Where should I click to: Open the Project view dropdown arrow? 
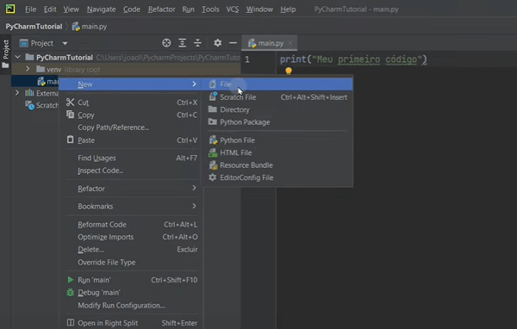pyautogui.click(x=65, y=43)
